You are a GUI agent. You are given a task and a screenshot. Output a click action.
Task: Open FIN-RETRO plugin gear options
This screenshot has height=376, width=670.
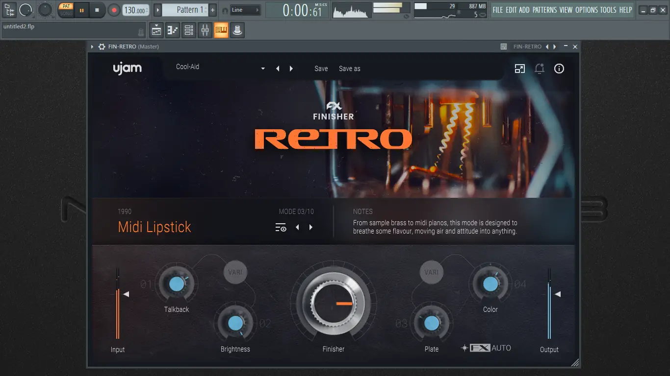(102, 47)
